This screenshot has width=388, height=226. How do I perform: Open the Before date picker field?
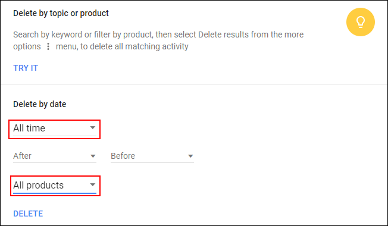click(x=152, y=156)
